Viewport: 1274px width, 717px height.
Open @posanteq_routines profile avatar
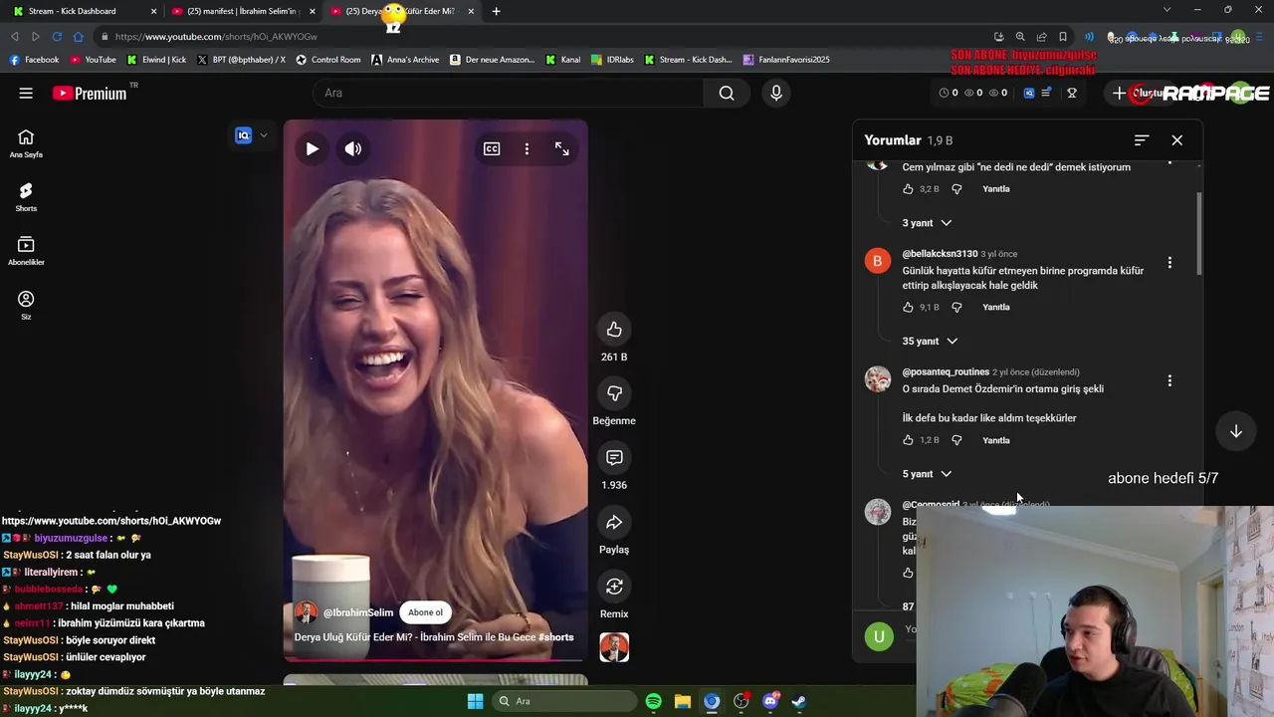click(x=878, y=379)
